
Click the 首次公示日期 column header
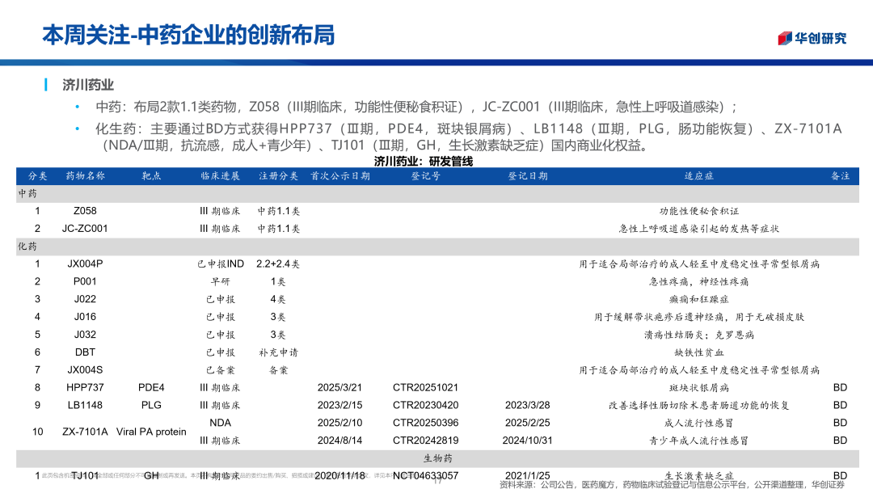click(x=340, y=176)
